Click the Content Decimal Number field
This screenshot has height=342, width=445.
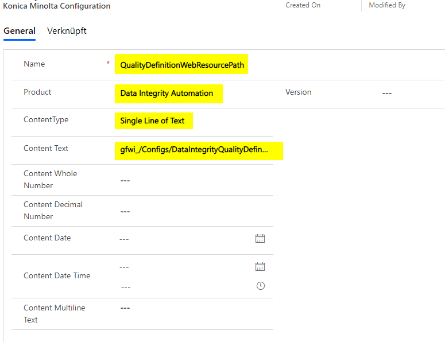(x=125, y=212)
